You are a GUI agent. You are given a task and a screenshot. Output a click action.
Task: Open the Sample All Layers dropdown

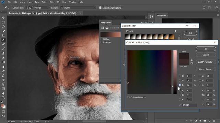click(78, 8)
